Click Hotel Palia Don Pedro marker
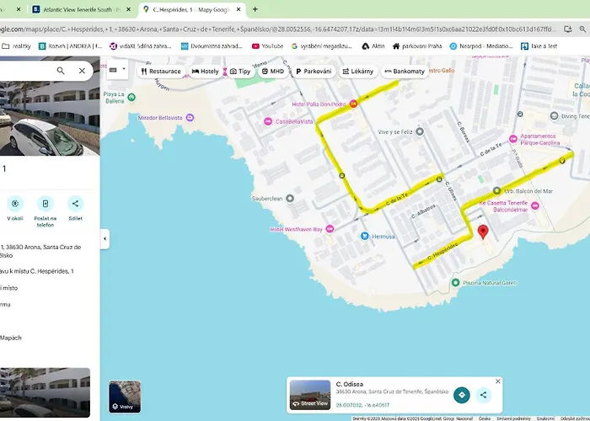The width and height of the screenshot is (590, 421). click(353, 104)
